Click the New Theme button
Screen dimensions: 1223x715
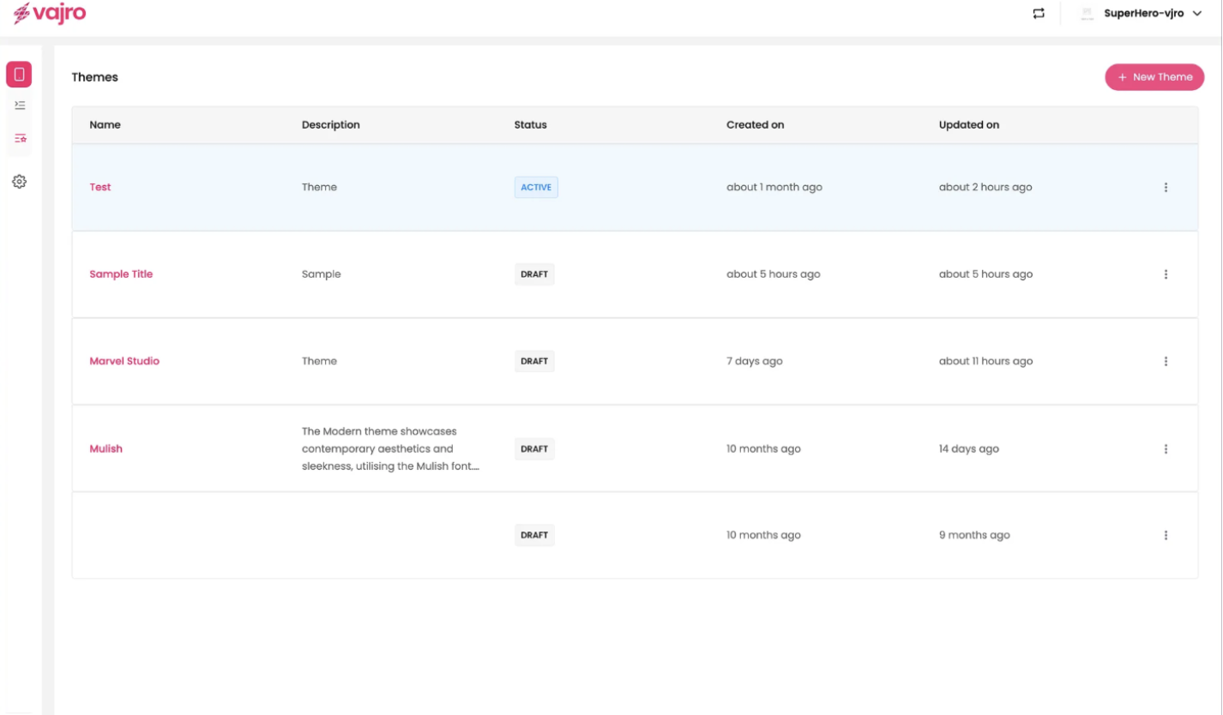1154,77
